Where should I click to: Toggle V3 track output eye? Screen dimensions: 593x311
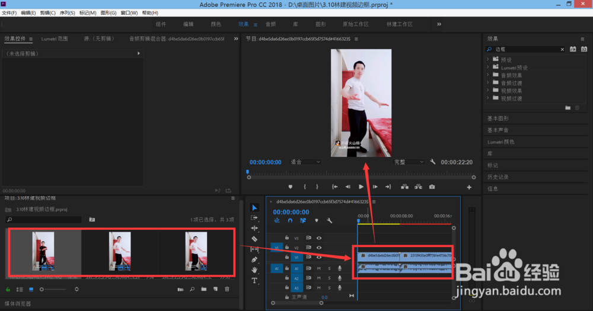319,238
